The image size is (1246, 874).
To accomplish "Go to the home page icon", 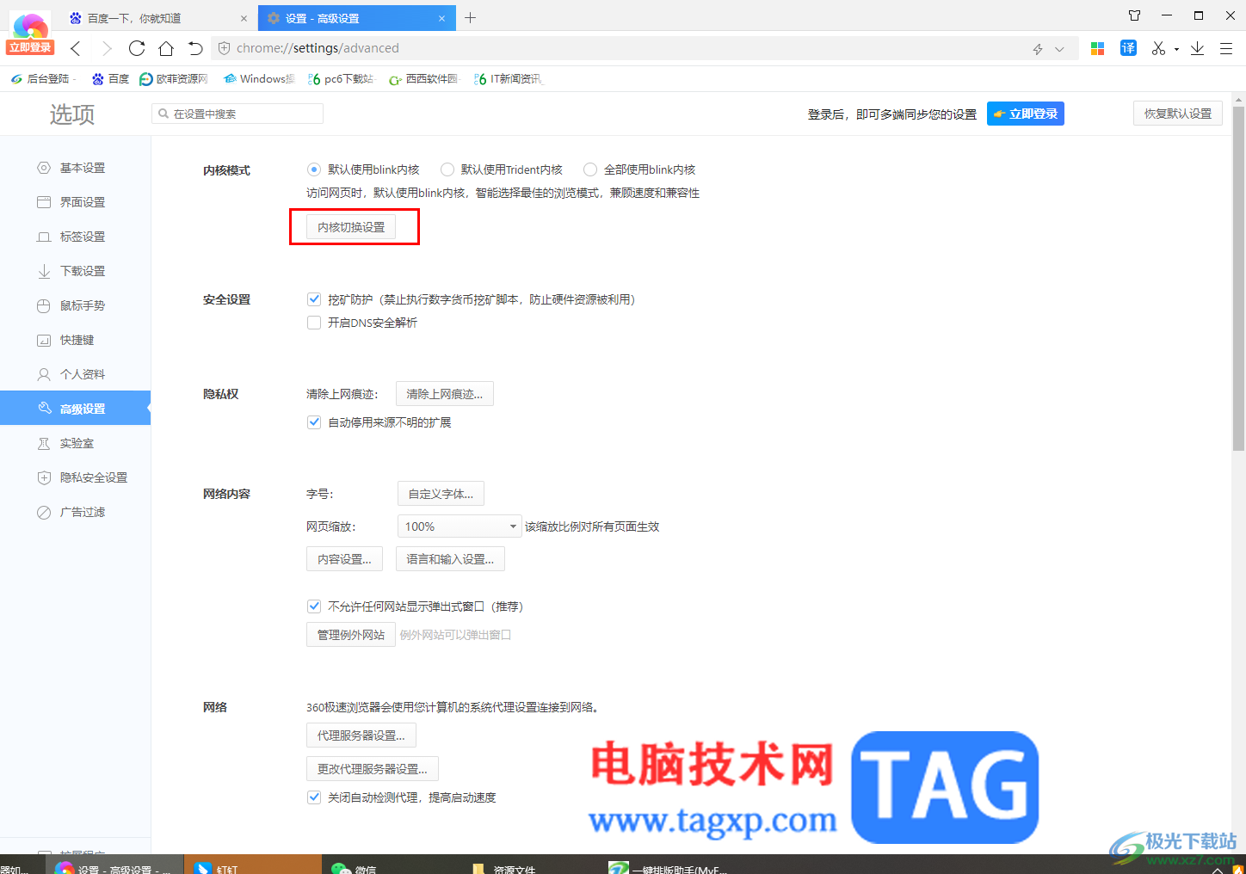I will click(166, 48).
